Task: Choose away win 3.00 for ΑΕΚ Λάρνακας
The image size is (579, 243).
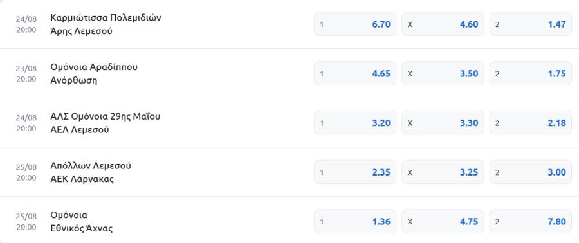Action: coord(531,172)
